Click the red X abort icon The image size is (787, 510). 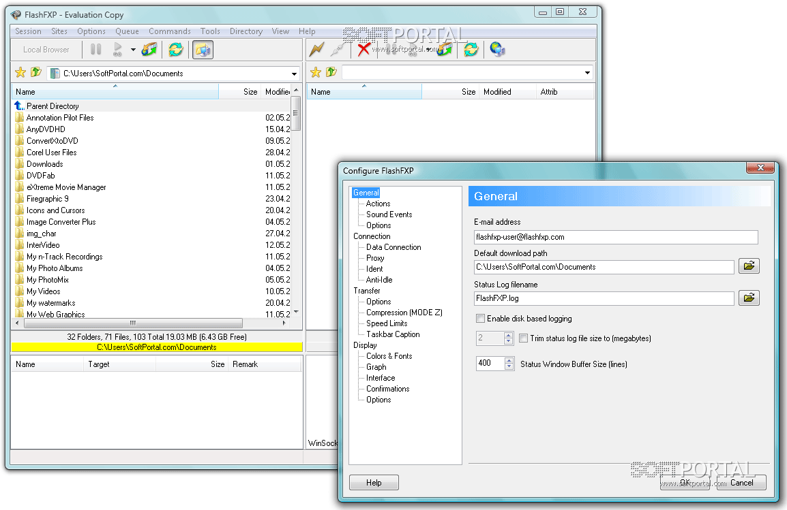click(x=364, y=49)
